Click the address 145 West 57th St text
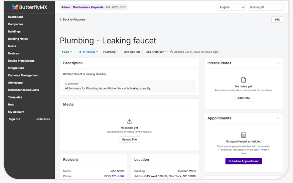This screenshot has height=183, width=293. click(x=170, y=176)
